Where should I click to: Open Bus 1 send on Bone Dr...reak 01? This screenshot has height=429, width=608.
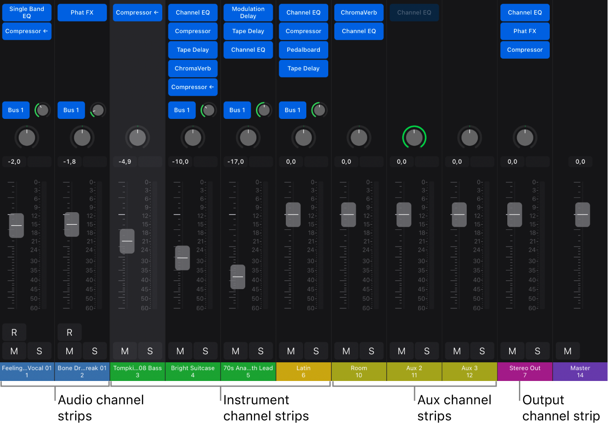[71, 110]
